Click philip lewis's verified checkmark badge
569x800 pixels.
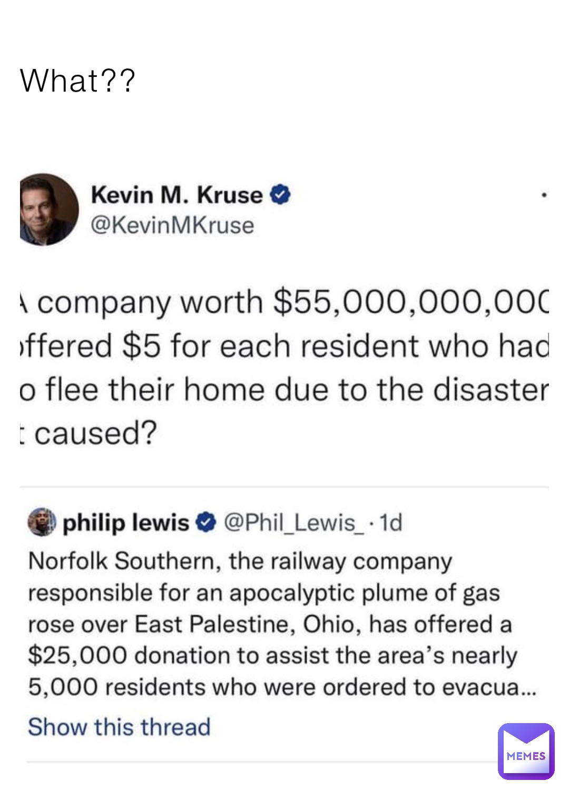(x=205, y=522)
